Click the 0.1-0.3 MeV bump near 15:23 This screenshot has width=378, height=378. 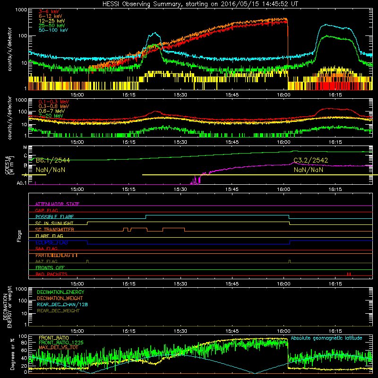point(156,112)
